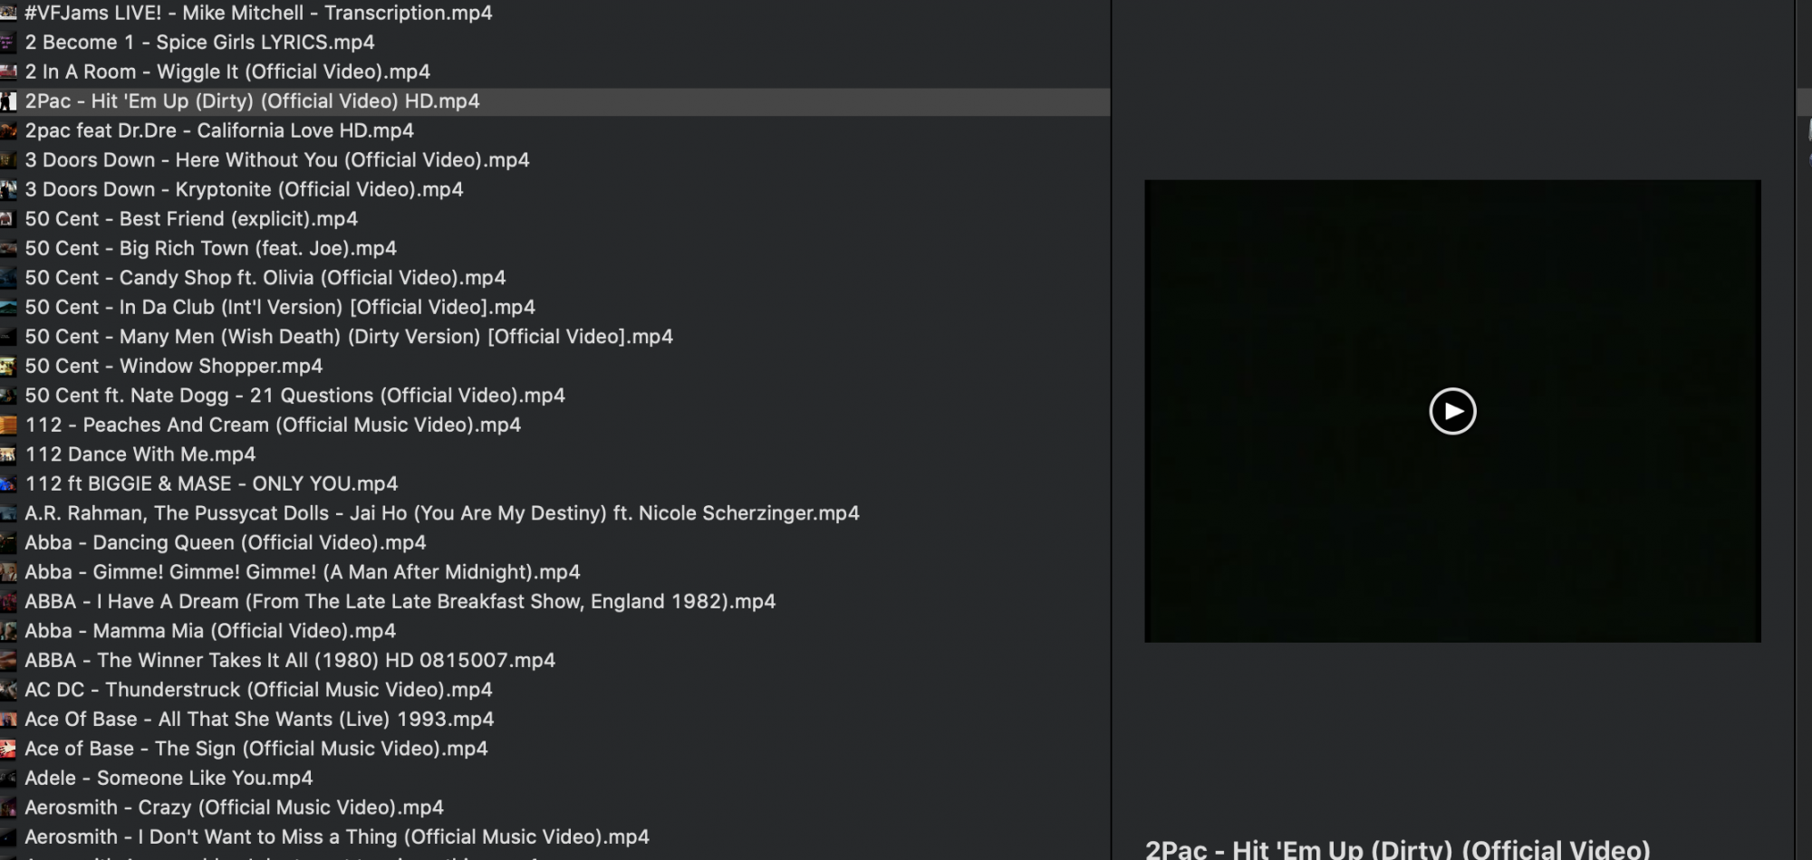This screenshot has width=1812, height=860.
Task: Select '50 Cent - Many Men (Wish Death)' file
Action: (x=349, y=337)
